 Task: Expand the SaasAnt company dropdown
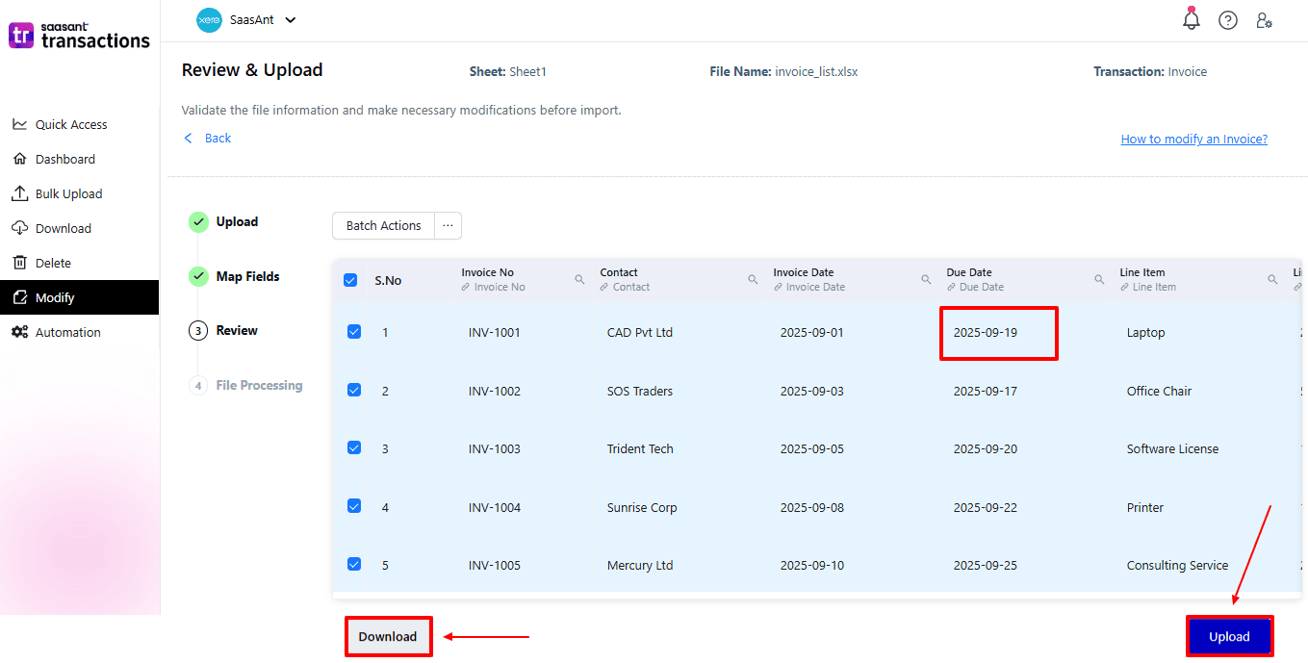pos(290,19)
